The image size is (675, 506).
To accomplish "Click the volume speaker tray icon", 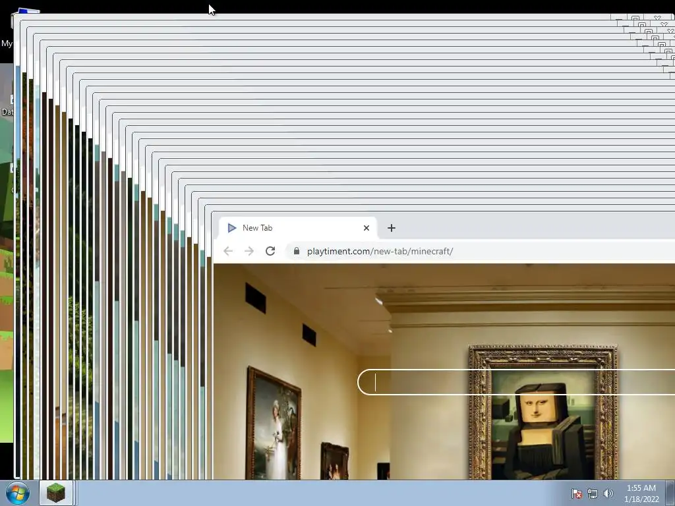I will [x=608, y=493].
